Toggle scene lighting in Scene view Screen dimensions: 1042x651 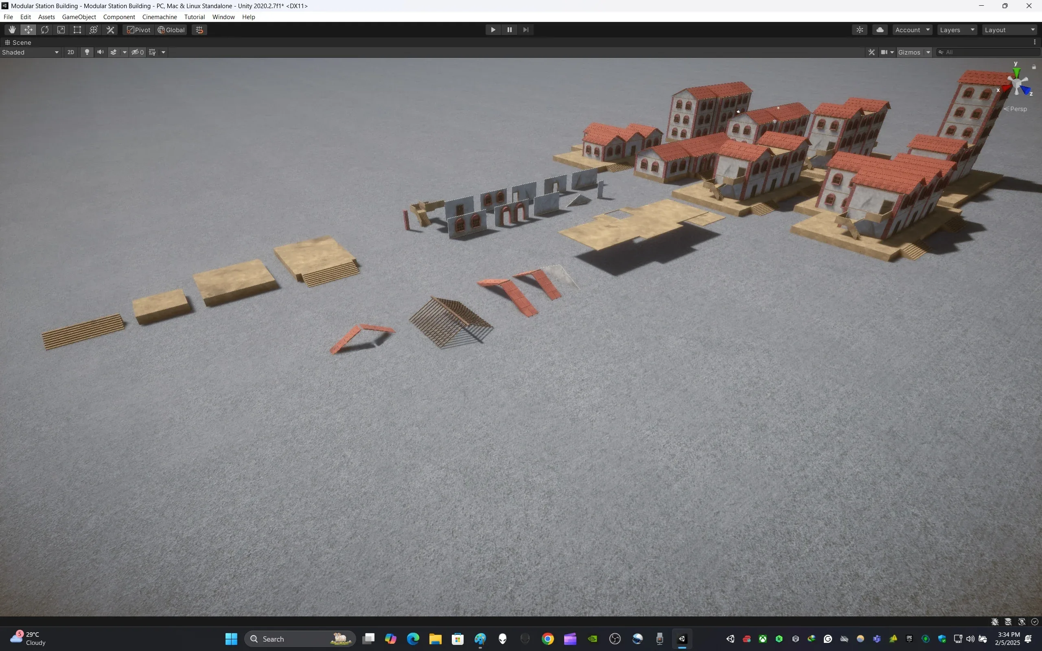tap(87, 52)
